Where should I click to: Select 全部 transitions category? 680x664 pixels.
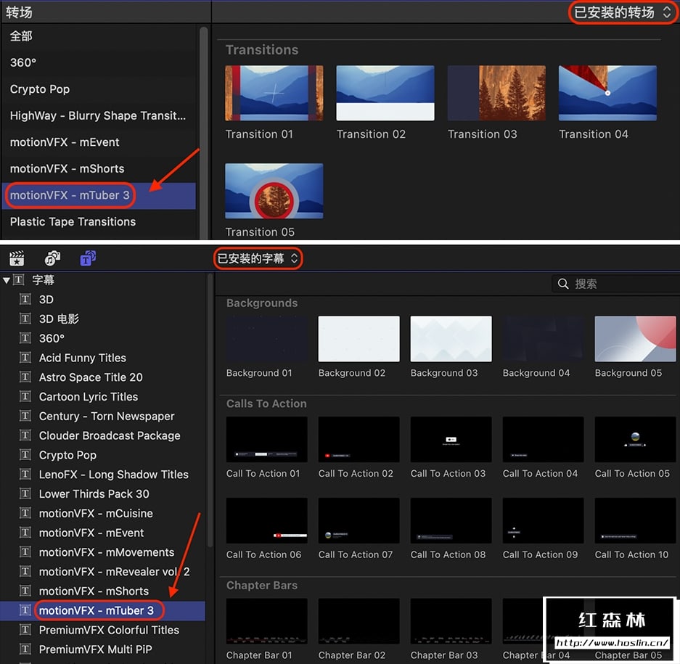coord(99,36)
